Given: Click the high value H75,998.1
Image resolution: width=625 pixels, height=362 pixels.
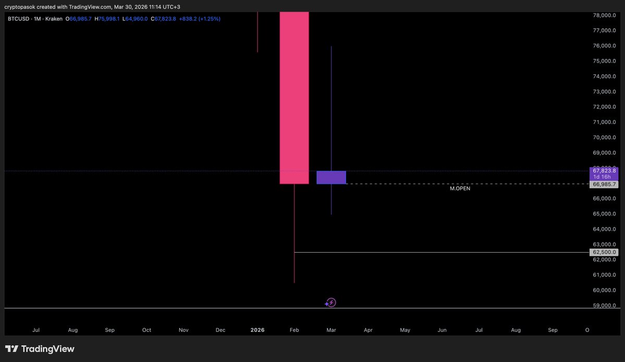Looking at the screenshot, I should (107, 19).
